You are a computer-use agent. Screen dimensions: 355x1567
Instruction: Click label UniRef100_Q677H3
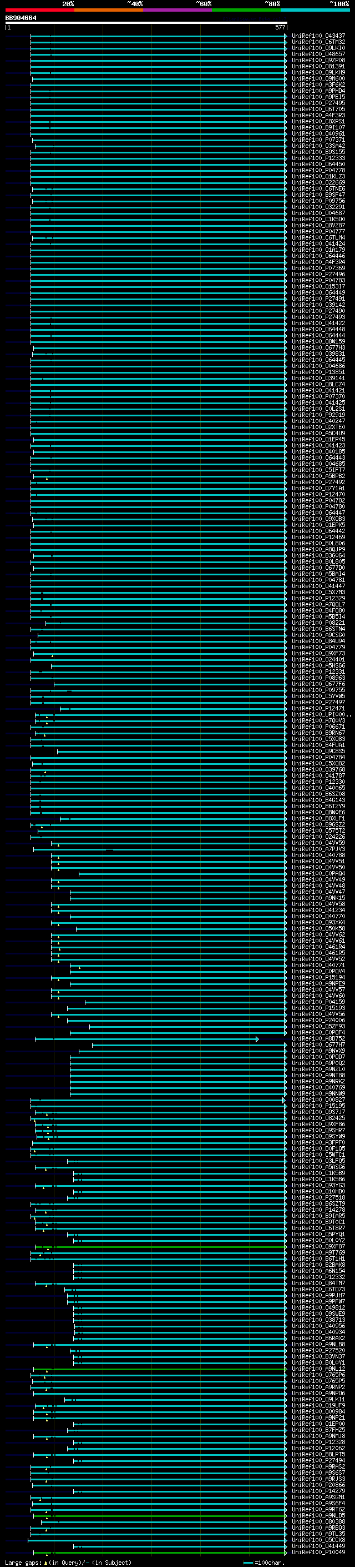pyautogui.click(x=318, y=348)
